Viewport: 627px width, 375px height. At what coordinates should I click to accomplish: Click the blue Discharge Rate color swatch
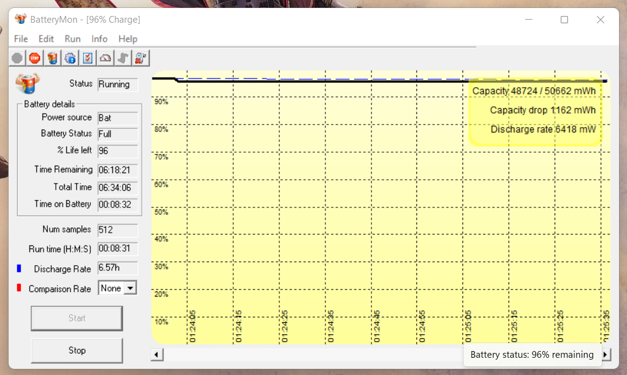point(19,268)
